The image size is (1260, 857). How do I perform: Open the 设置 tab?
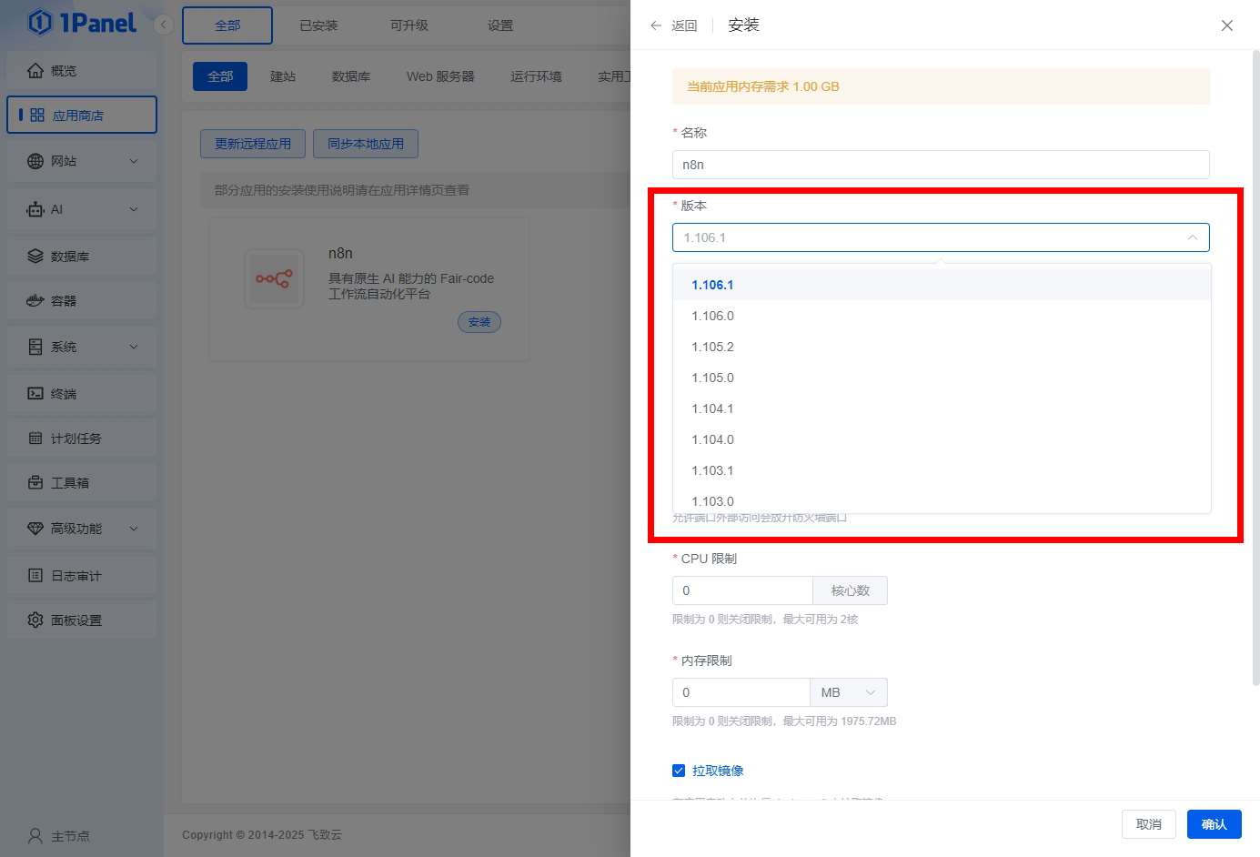[500, 25]
